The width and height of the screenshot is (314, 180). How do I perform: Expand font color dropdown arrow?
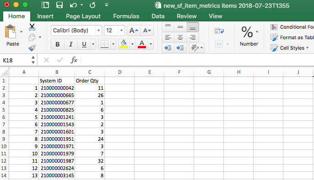pos(151,44)
